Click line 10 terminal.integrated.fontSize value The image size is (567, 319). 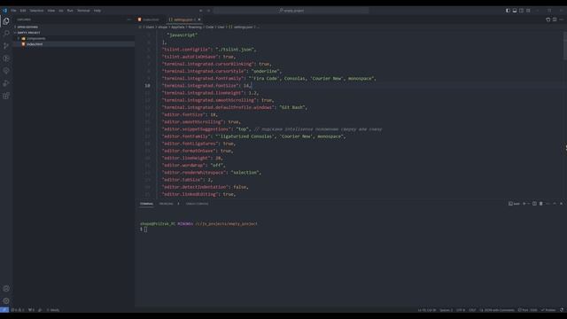(x=246, y=86)
